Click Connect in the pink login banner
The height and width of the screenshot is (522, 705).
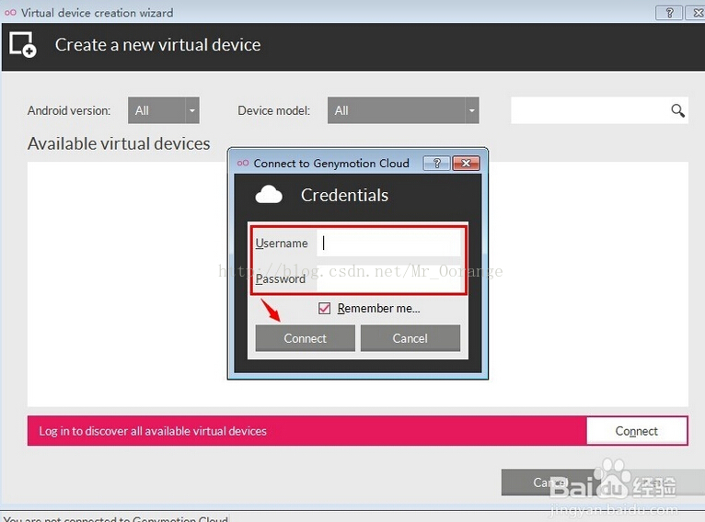[x=637, y=431]
